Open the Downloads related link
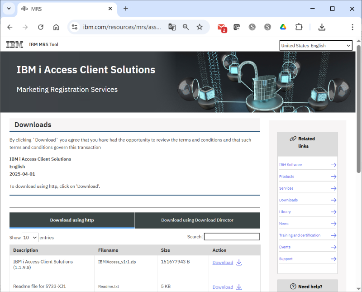Viewport: 362px width, 292px height. (x=288, y=200)
